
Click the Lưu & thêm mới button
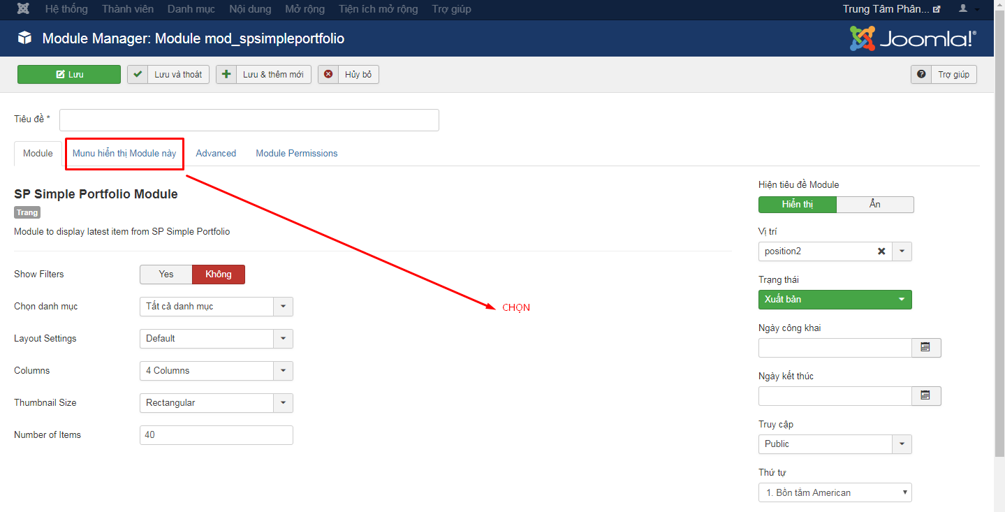point(263,74)
